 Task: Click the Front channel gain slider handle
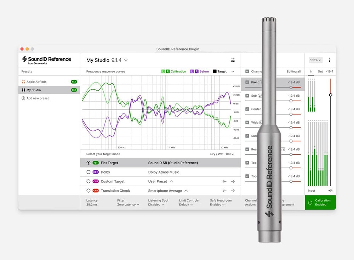[x=291, y=87]
